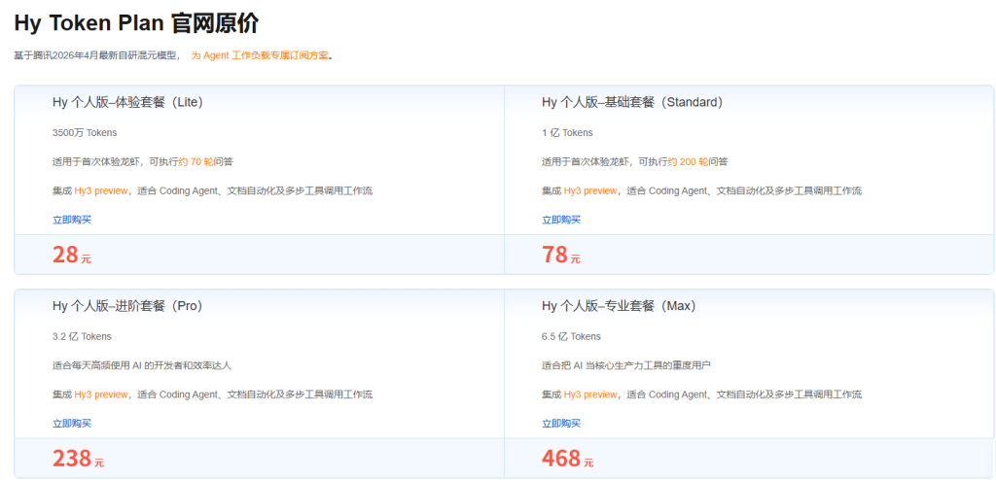Click the "6.5 亿 Tokens" text

pyautogui.click(x=571, y=336)
